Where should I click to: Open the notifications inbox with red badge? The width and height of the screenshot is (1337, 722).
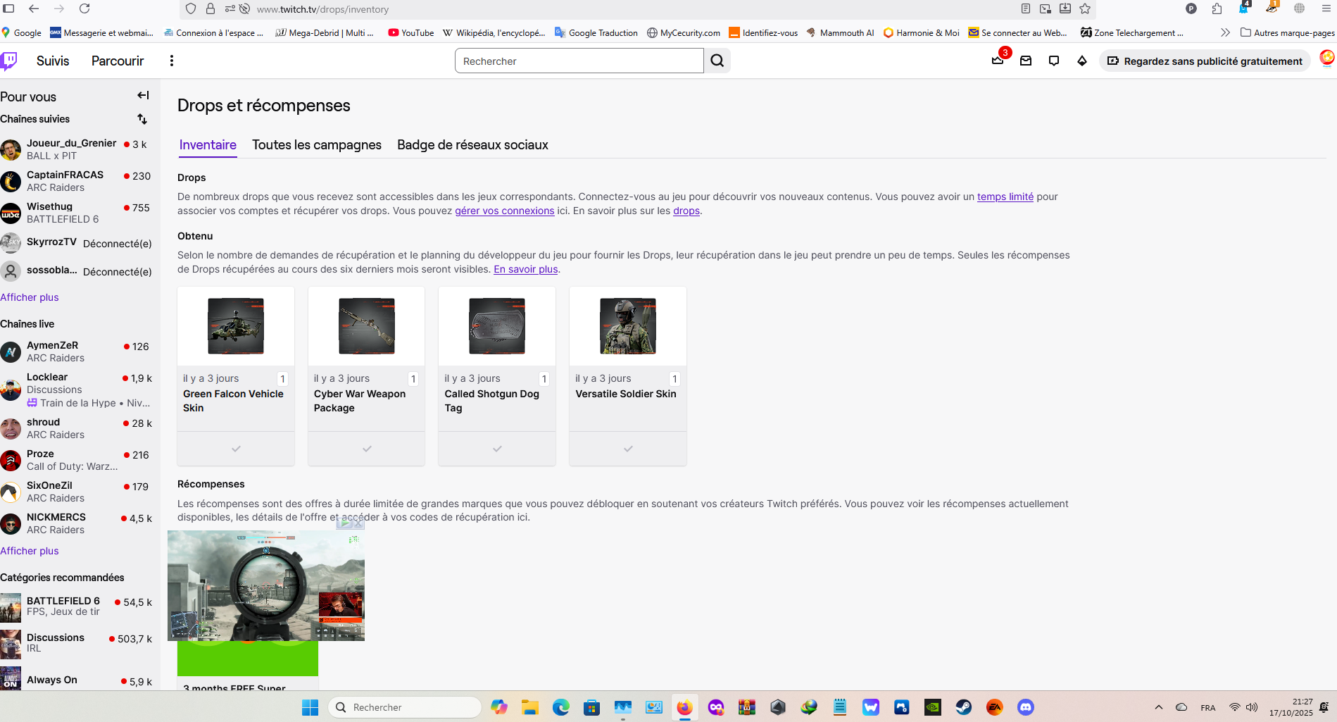pyautogui.click(x=998, y=61)
